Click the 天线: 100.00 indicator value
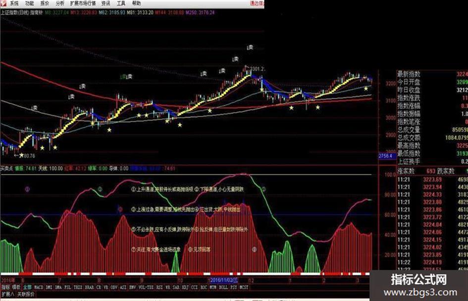This screenshot has width=468, height=301. (x=51, y=169)
